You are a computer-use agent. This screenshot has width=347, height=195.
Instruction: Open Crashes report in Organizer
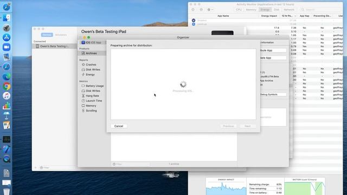91,64
